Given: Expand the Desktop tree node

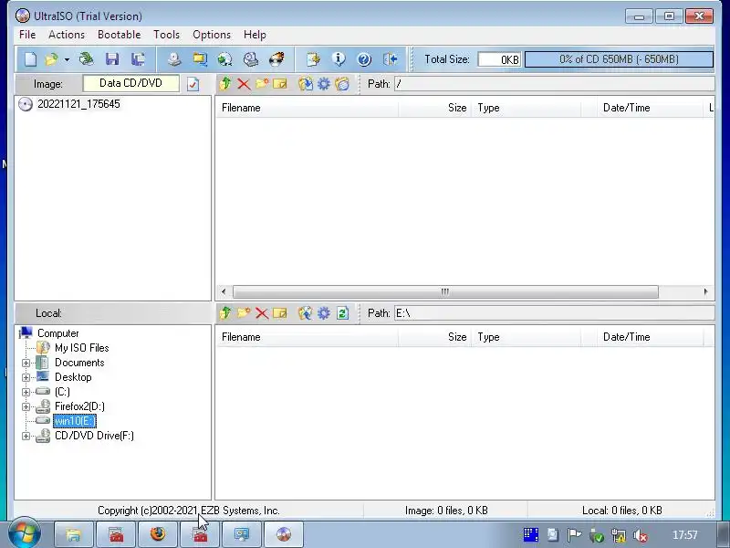Looking at the screenshot, I should point(26,377).
